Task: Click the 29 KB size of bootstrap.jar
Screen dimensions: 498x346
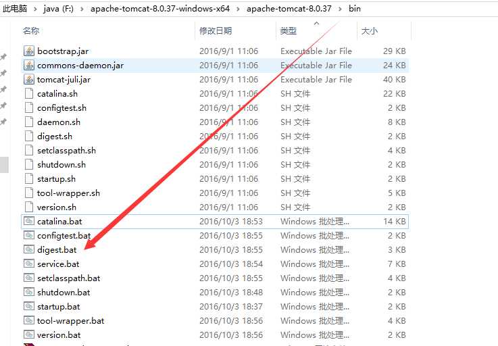Action: [395, 51]
